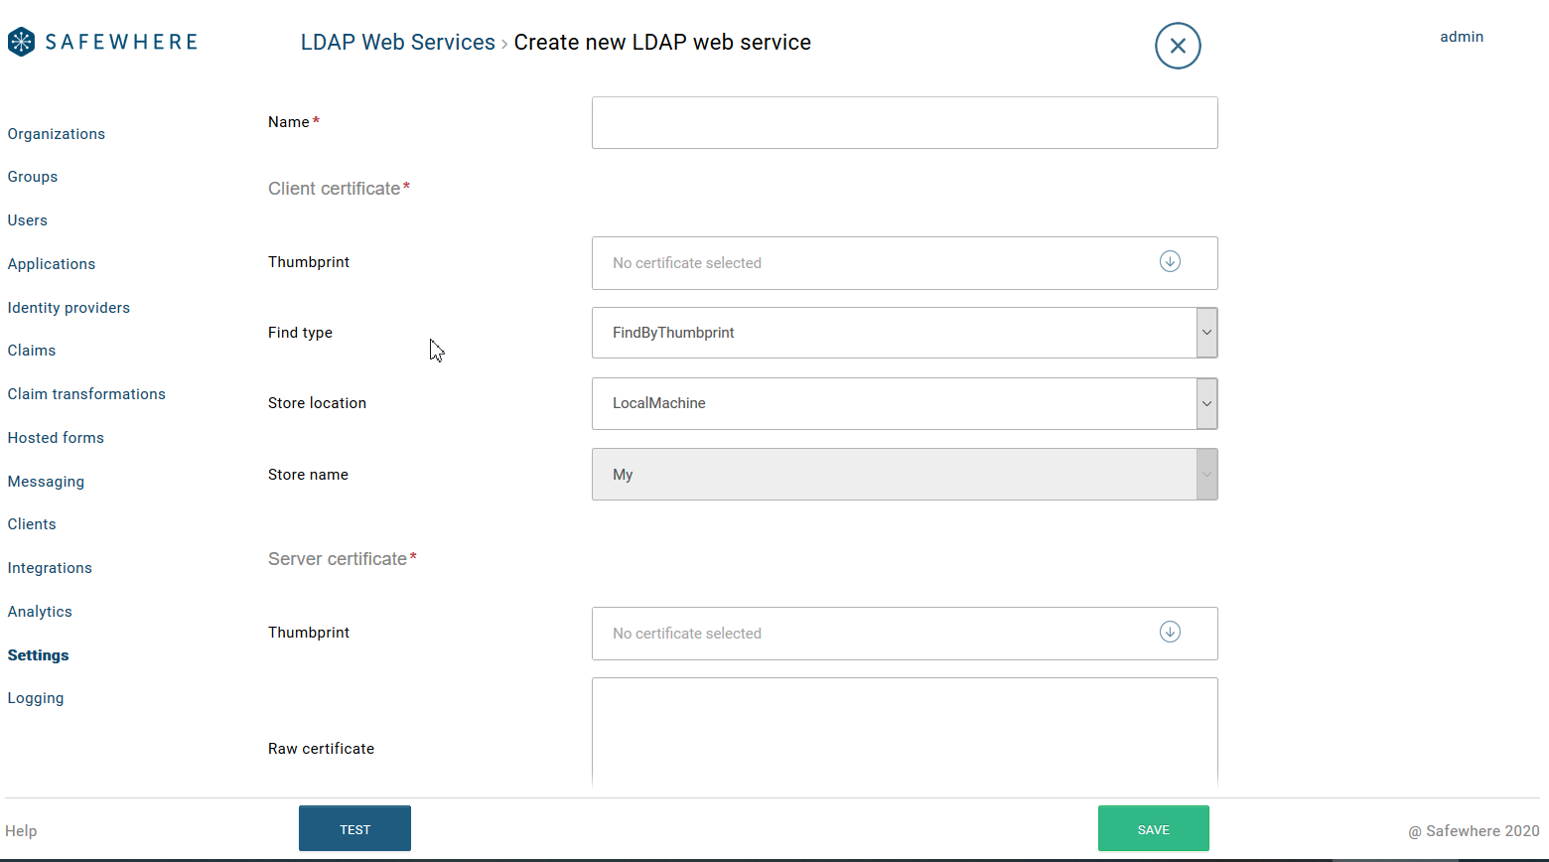Open the Store name dropdown showing My
The width and height of the screenshot is (1549, 862).
905,474
